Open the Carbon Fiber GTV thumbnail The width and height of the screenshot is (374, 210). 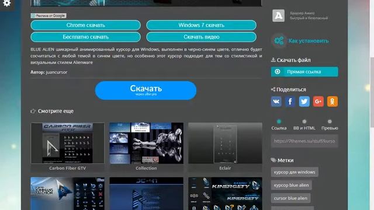68,143
